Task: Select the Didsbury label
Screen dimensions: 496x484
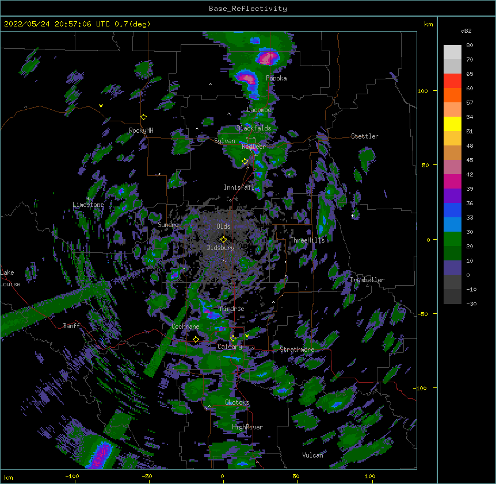Action: point(221,248)
